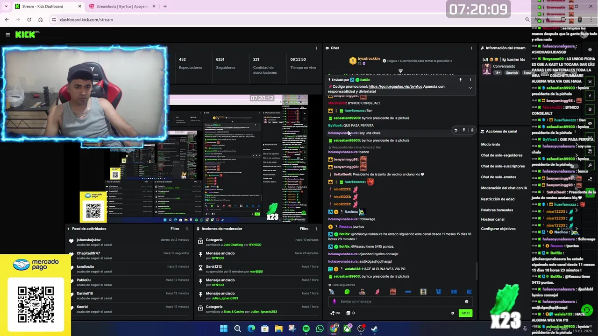Click Julian_ignacio283 in Mensaje anclado entry
598x336 pixels.
(x=226, y=298)
